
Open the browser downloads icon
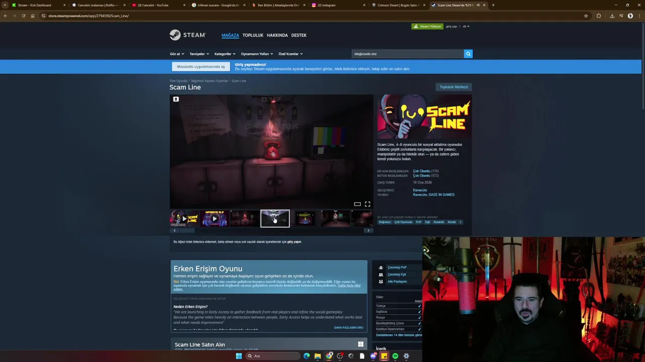click(612, 16)
